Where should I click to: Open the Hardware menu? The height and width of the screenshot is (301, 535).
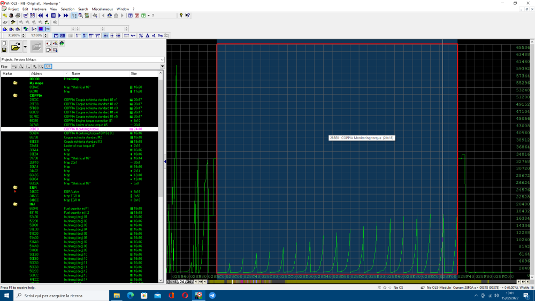(39, 9)
